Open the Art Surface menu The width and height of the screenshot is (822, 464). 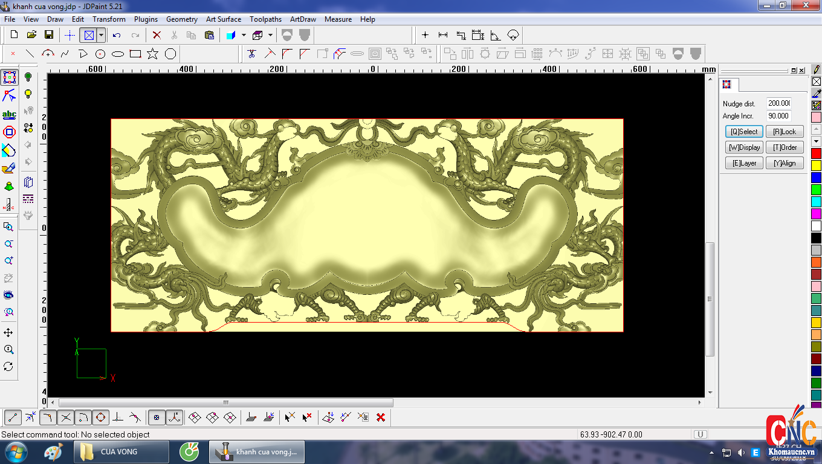223,19
